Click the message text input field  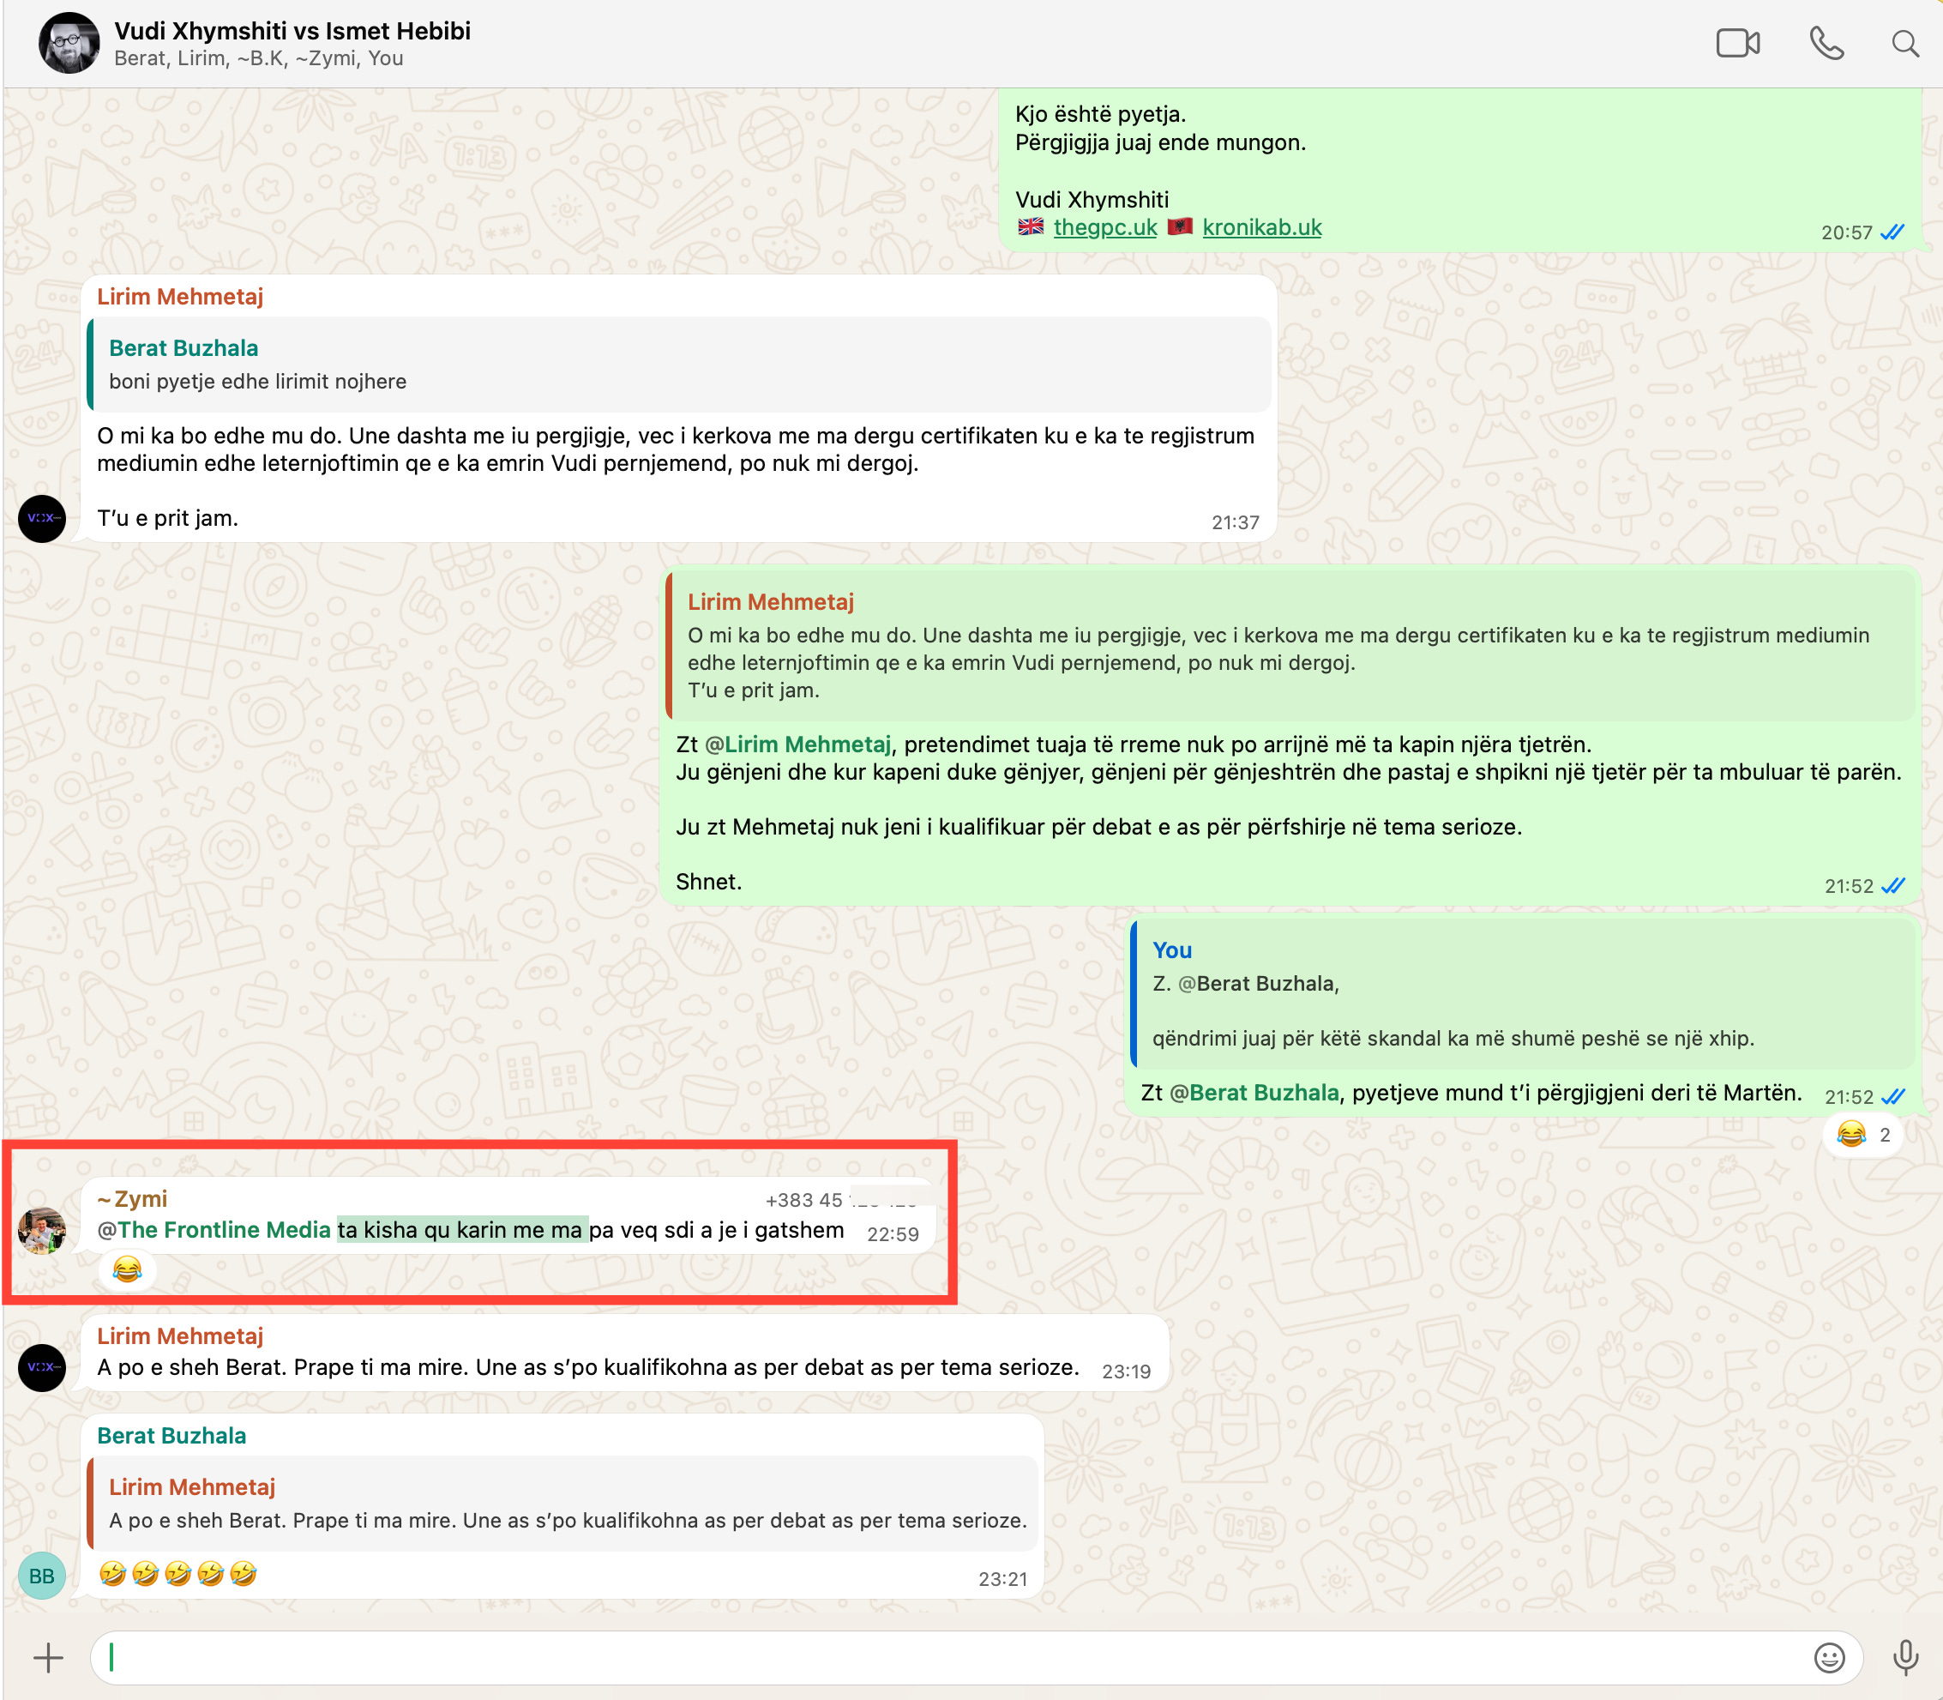click(948, 1657)
